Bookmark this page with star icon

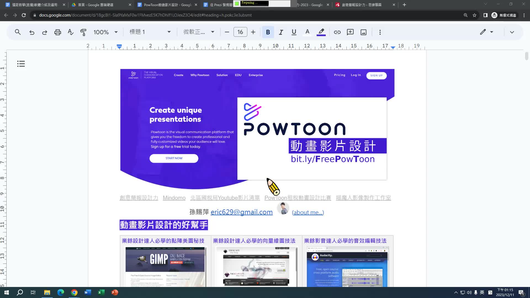475,15
